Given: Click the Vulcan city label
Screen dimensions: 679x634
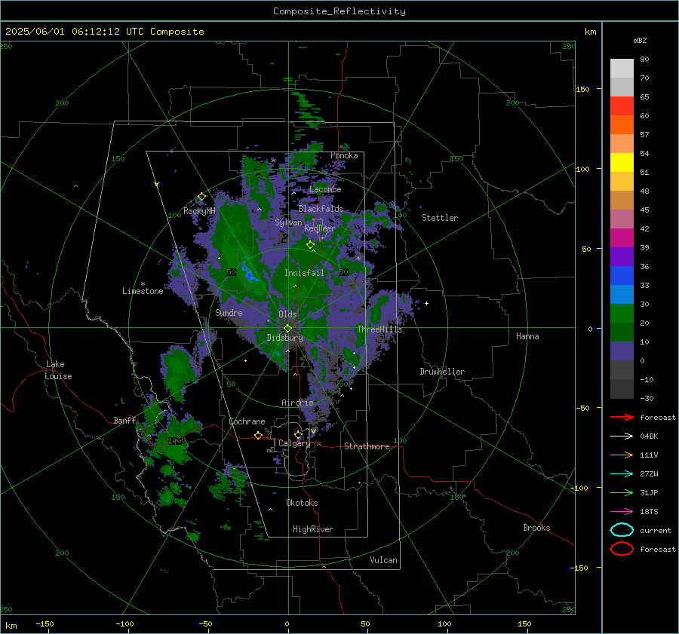Looking at the screenshot, I should (x=383, y=560).
